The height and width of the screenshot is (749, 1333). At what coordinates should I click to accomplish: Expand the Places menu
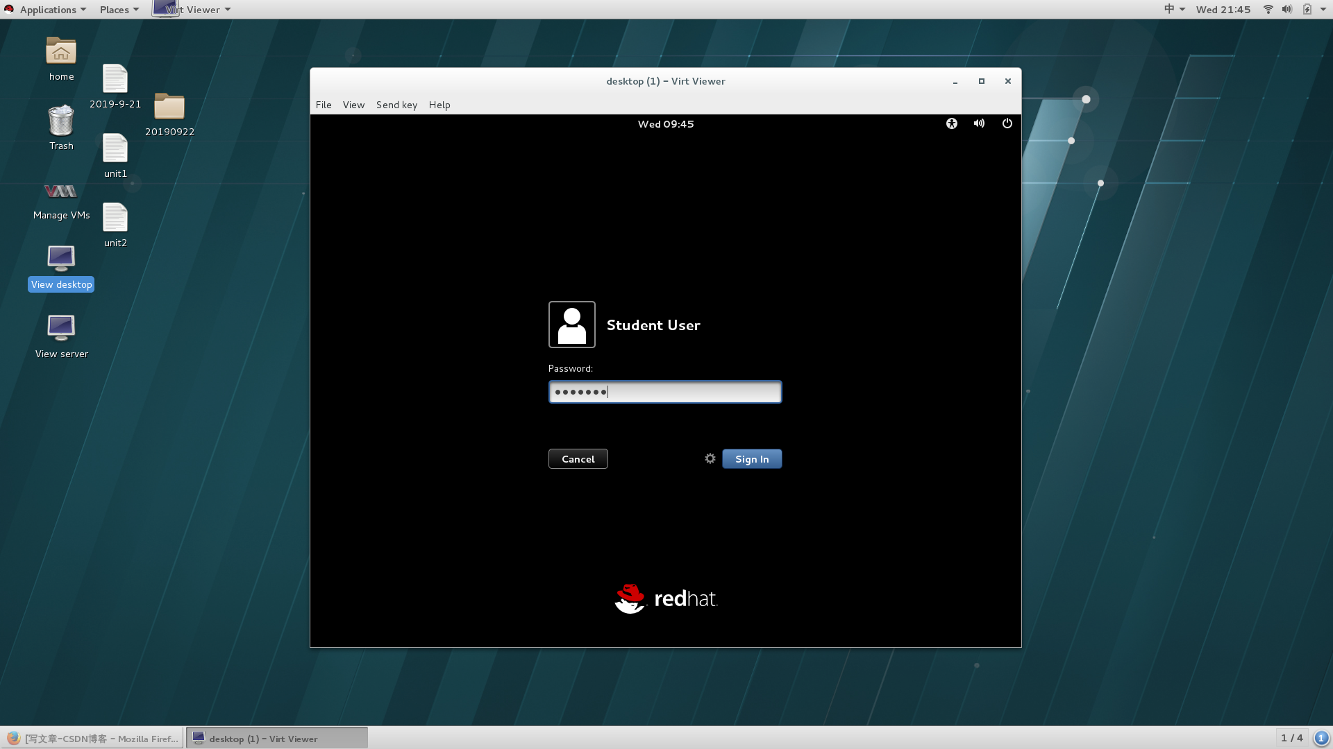click(119, 10)
